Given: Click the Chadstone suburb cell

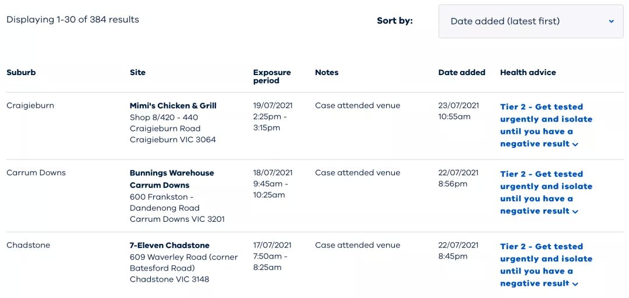Looking at the screenshot, I should (x=28, y=245).
